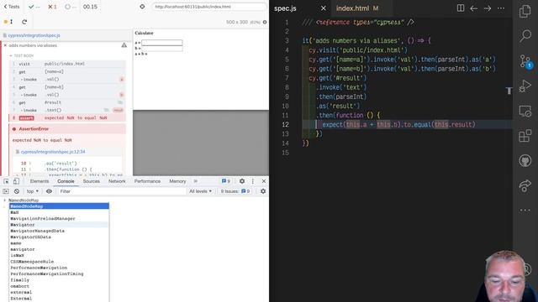This screenshot has height=302, width=538.
Task: Switch to the Elements tab in DevTools
Action: click(x=40, y=181)
